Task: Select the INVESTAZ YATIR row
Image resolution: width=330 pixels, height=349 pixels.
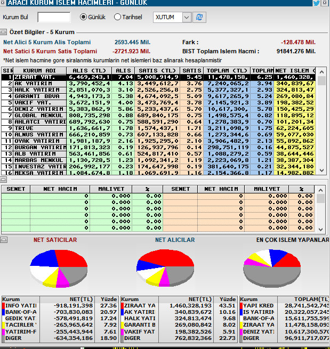Action: click(x=158, y=167)
